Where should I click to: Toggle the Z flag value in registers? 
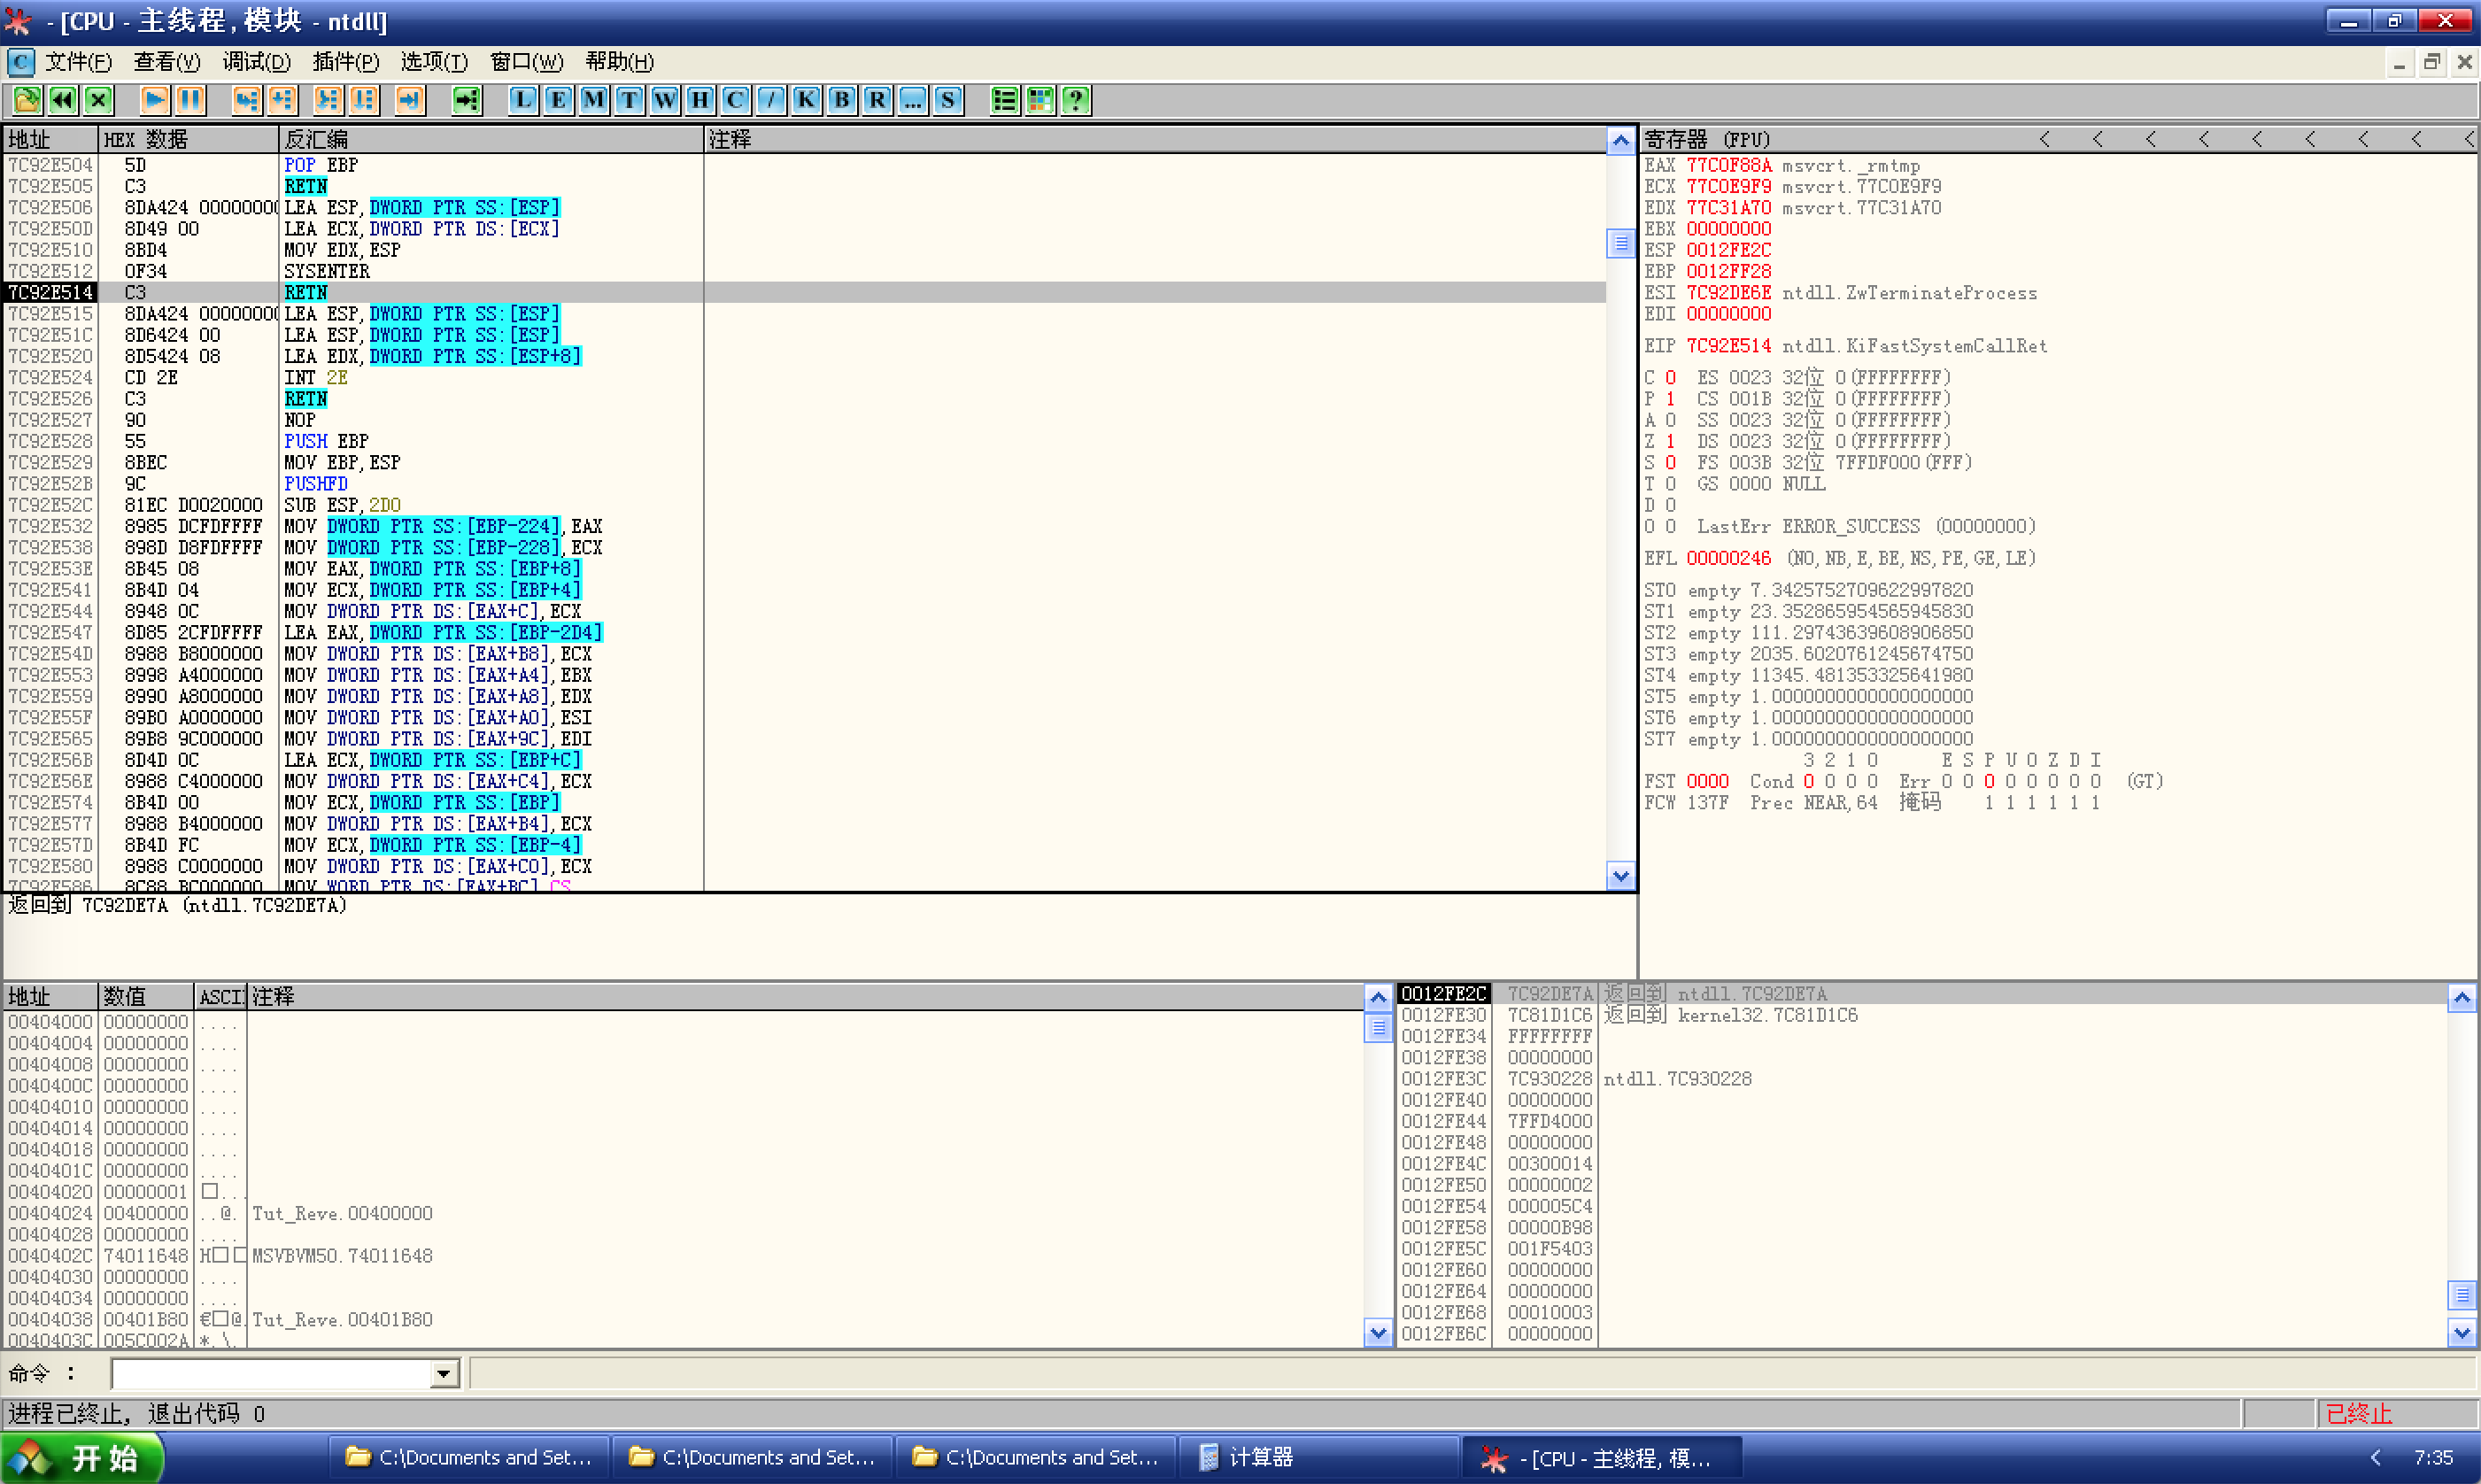(1670, 441)
